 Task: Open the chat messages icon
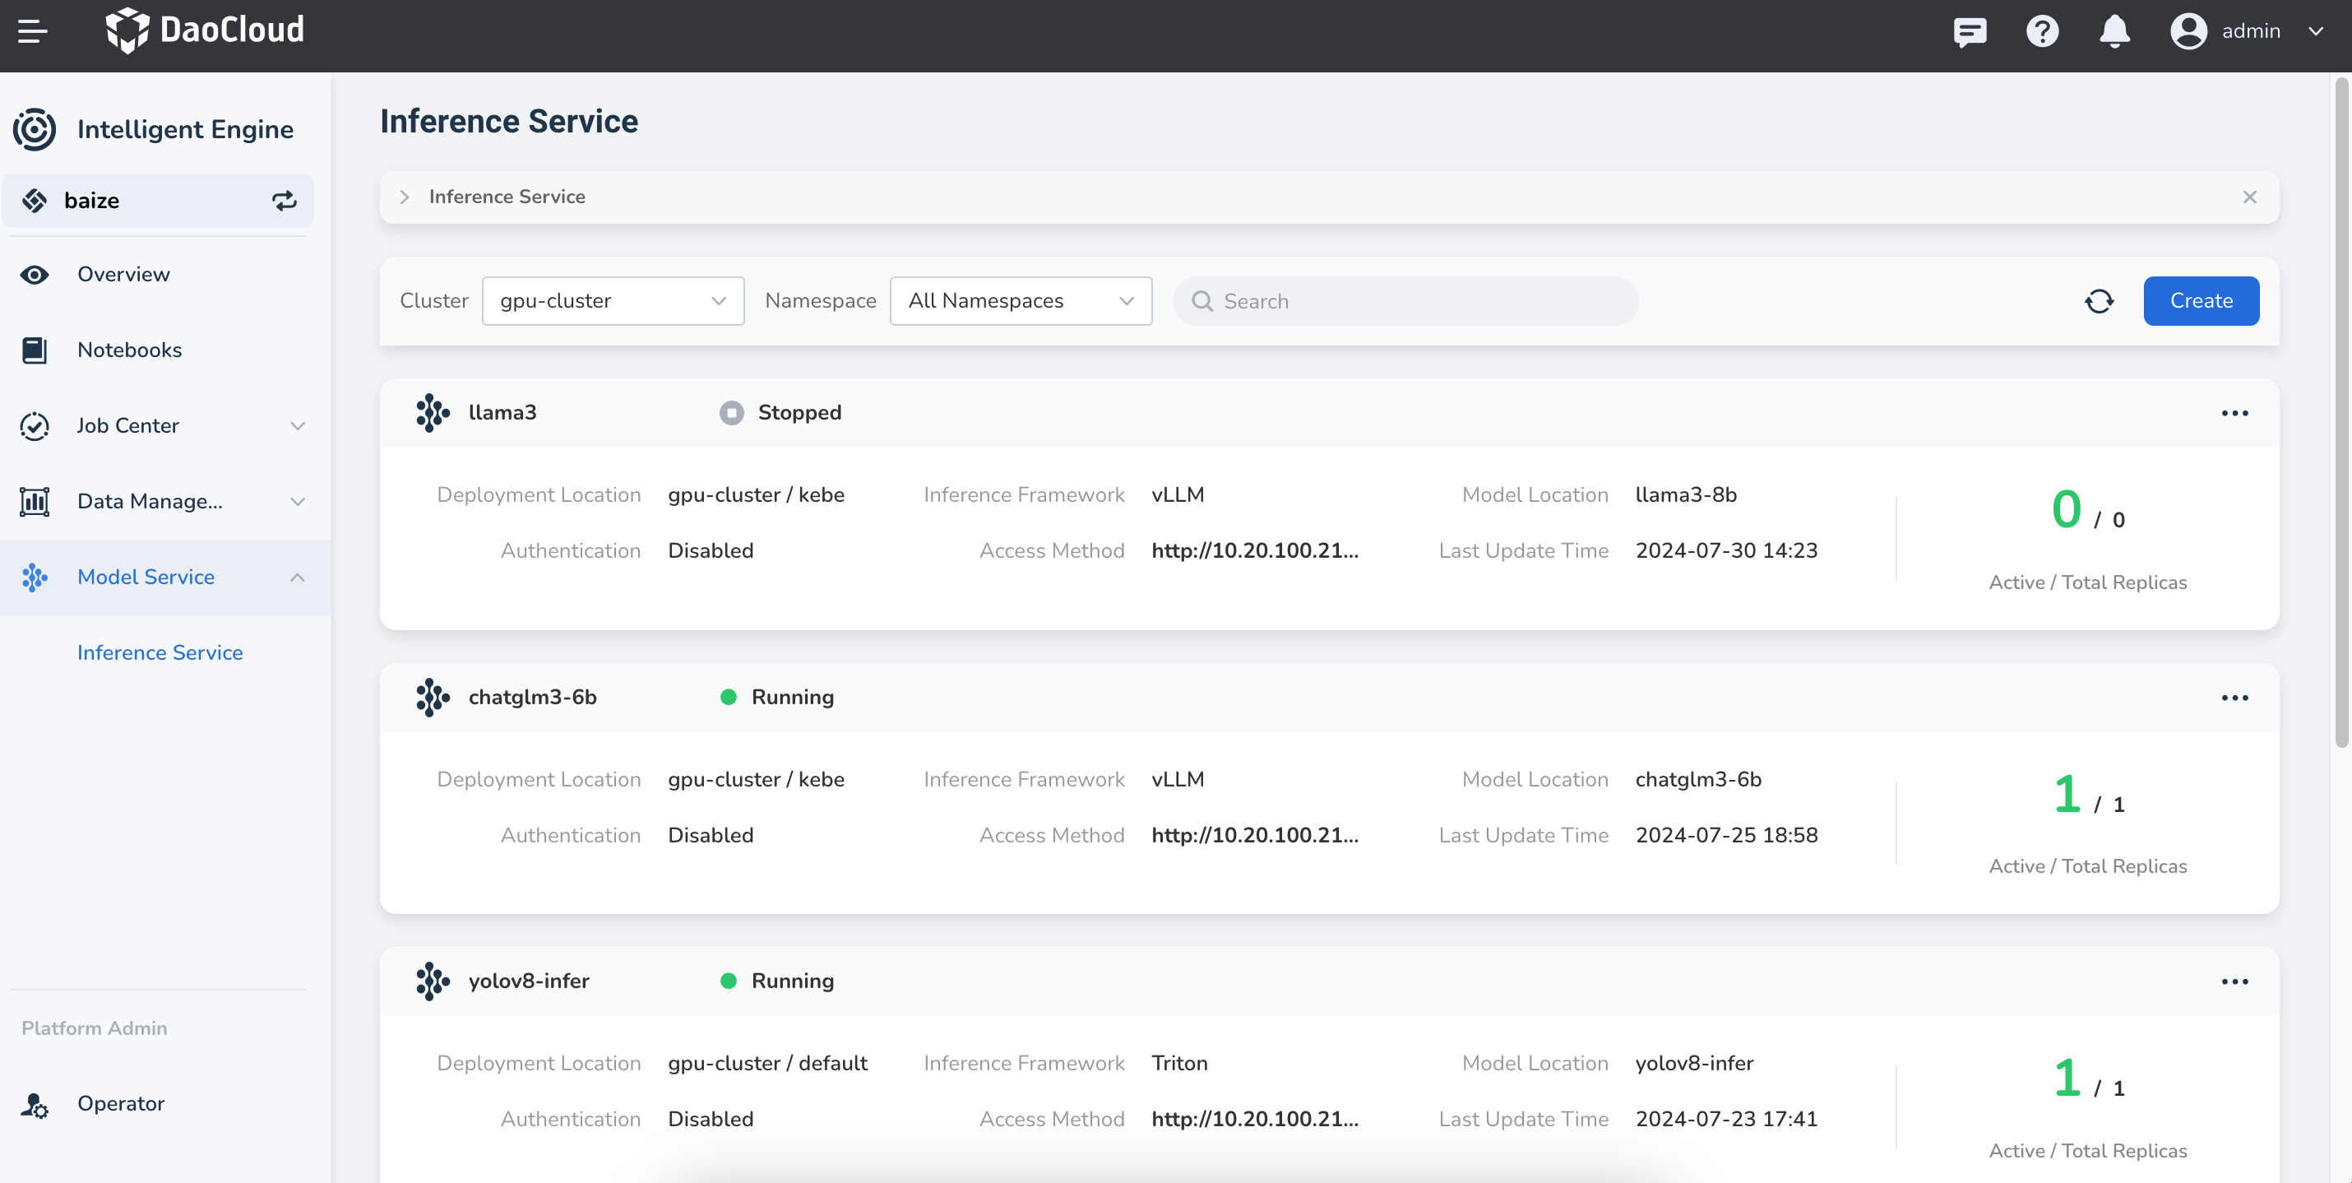coord(1970,32)
